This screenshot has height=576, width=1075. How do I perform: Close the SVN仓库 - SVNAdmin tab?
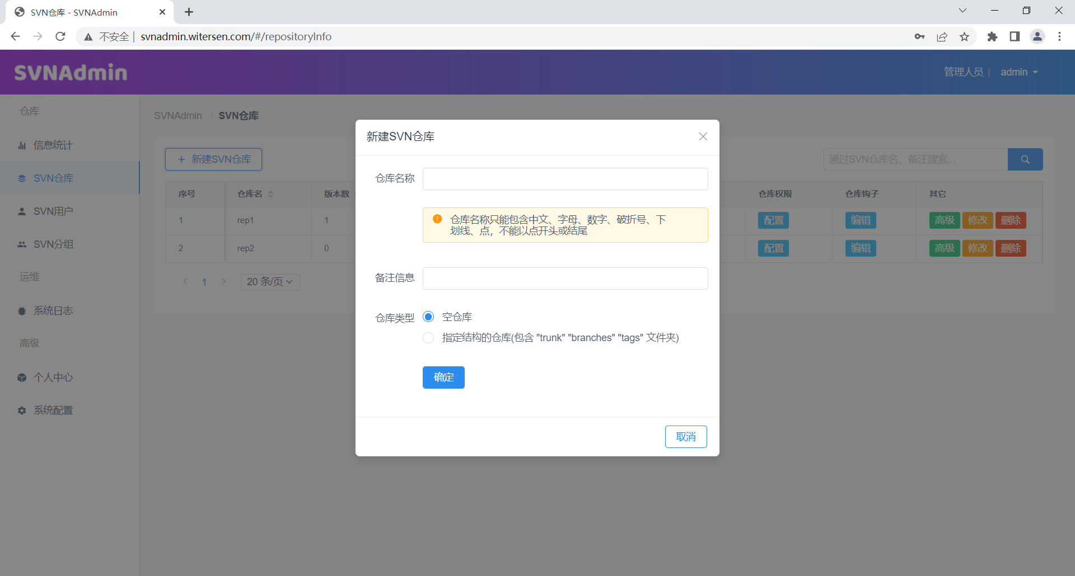coord(162,12)
